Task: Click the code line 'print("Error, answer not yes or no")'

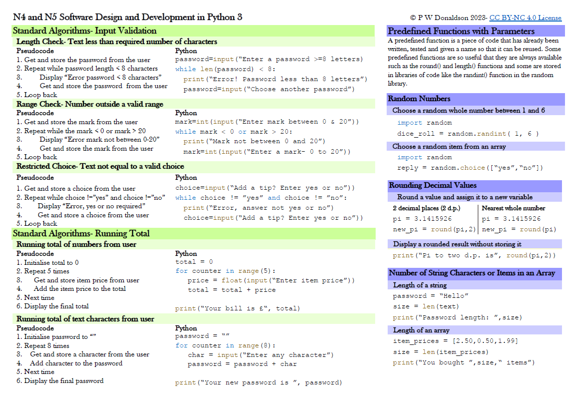Action: click(x=258, y=208)
